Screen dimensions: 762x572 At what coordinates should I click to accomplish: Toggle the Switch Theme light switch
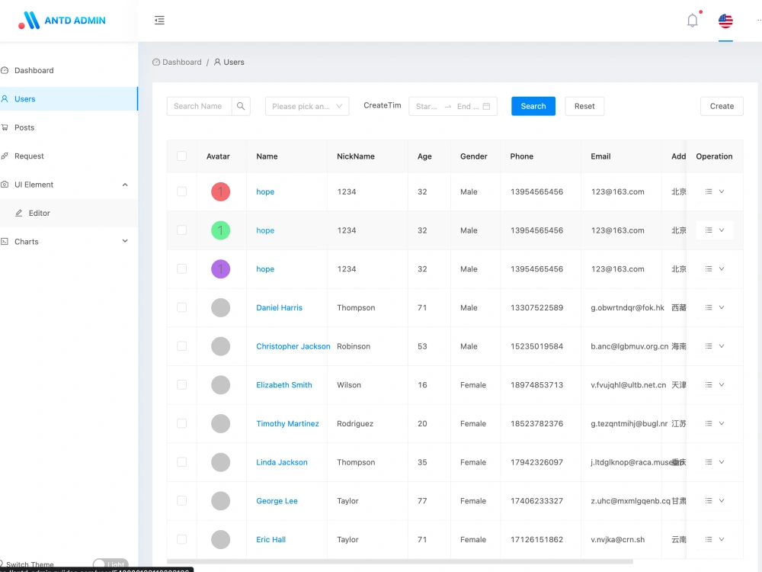pos(110,564)
